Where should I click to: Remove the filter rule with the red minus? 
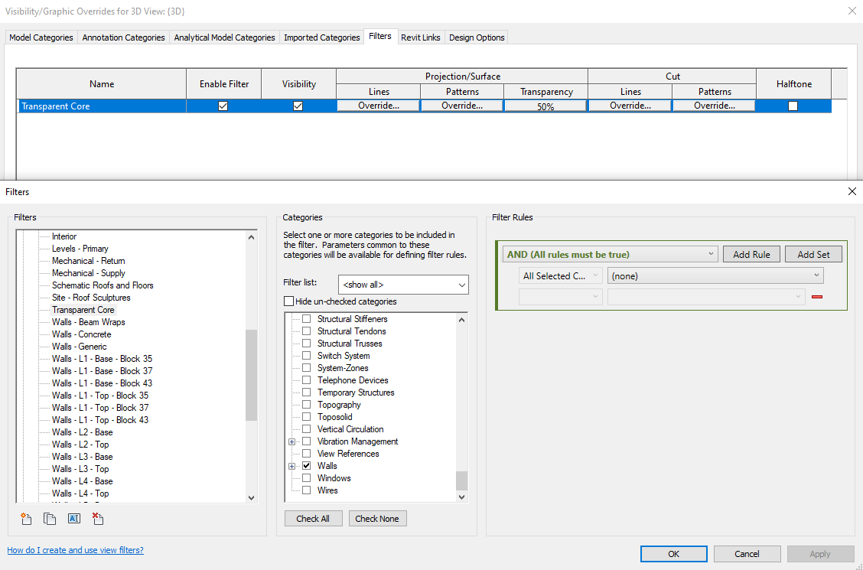tap(817, 297)
